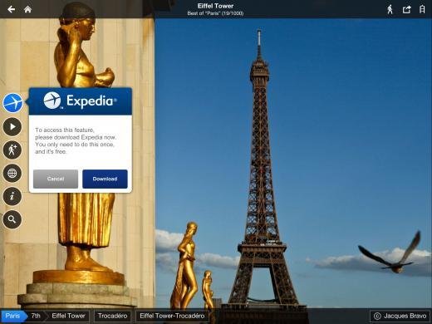The image size is (432, 324).
Task: Download the Expedia app
Action: point(105,179)
